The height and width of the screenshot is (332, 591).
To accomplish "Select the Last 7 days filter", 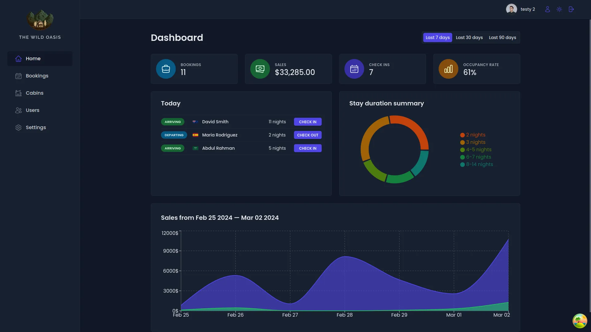I will pyautogui.click(x=437, y=38).
